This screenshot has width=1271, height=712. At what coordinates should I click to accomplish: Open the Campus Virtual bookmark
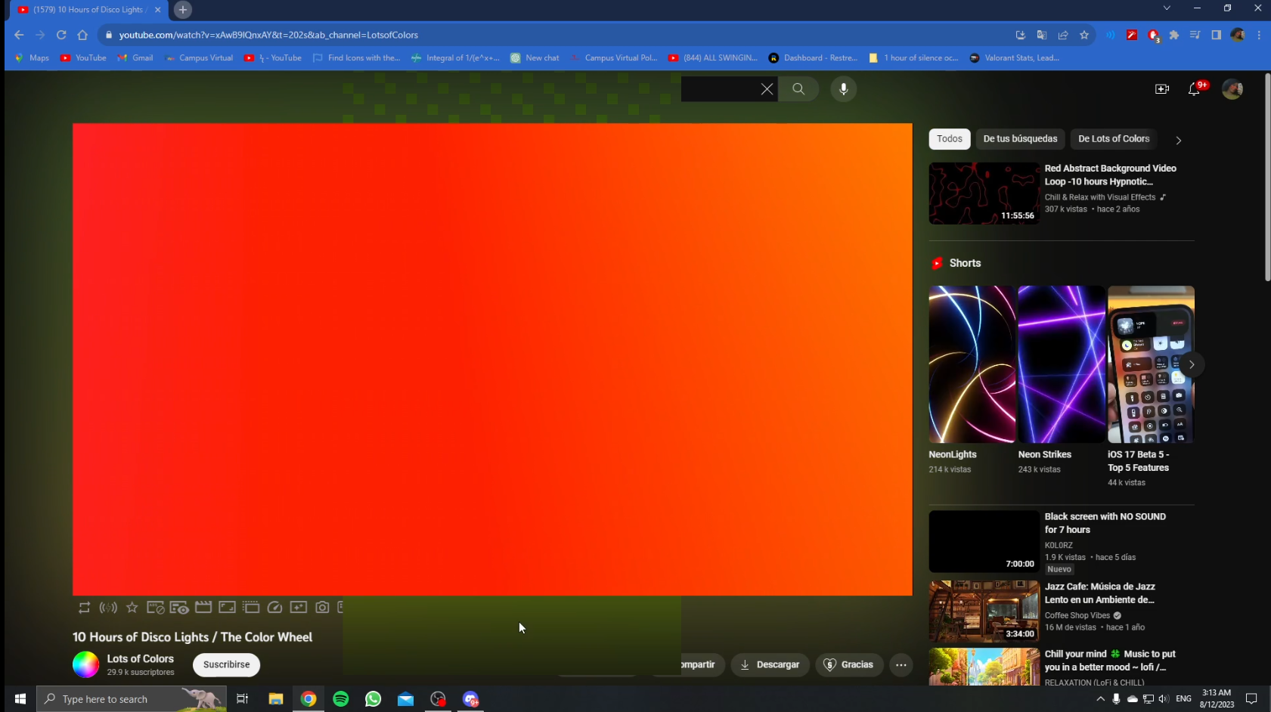(x=199, y=57)
